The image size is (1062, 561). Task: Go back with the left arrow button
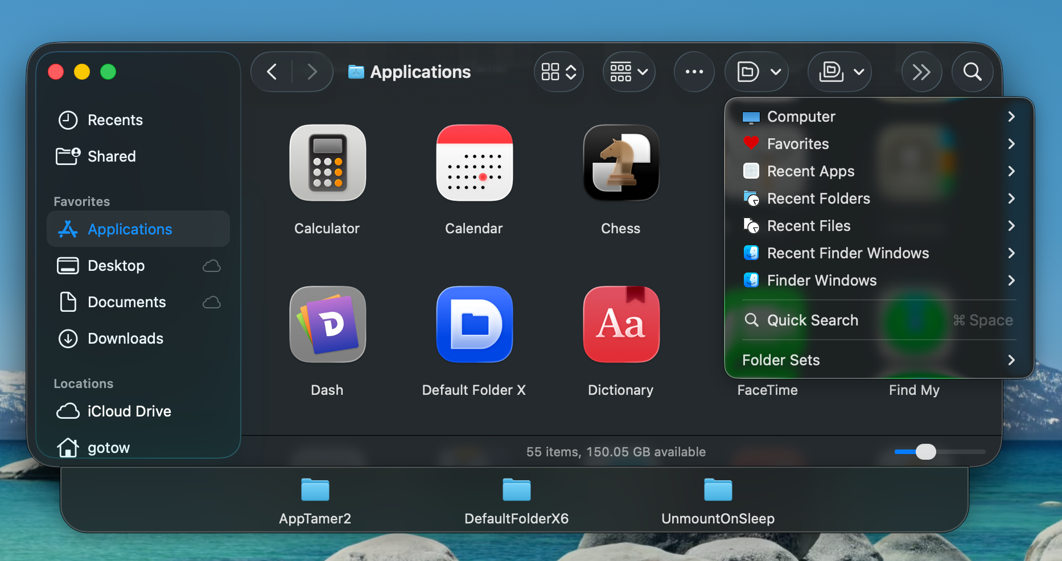(x=272, y=72)
